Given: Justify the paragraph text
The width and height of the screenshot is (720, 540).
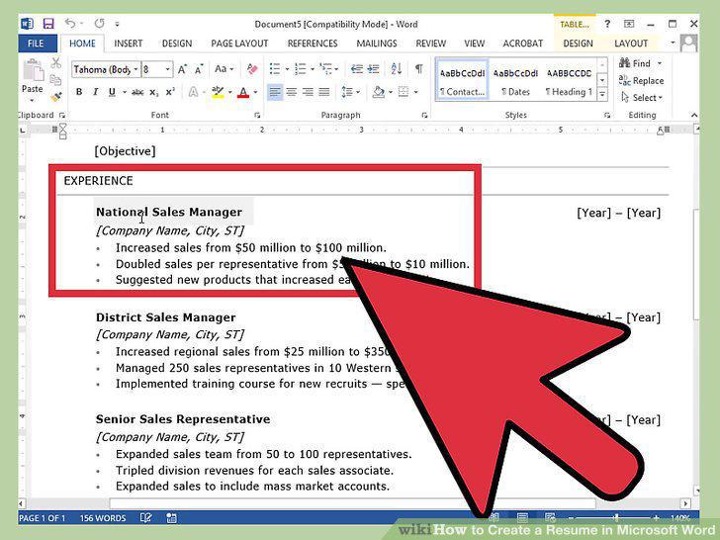Looking at the screenshot, I should pos(324,92).
